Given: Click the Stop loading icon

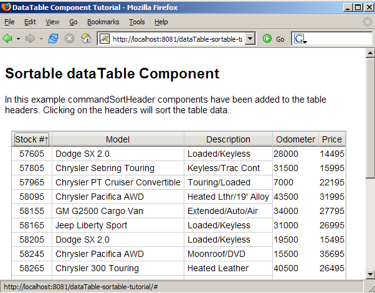Looking at the screenshot, I should (70, 39).
